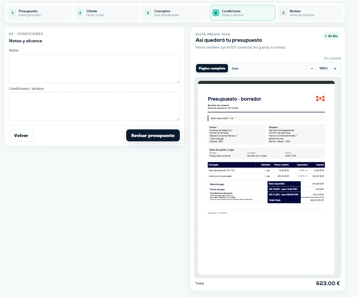
Task: Click 'Dinámica de Masas SLU' emisor name
Action: [221, 130]
